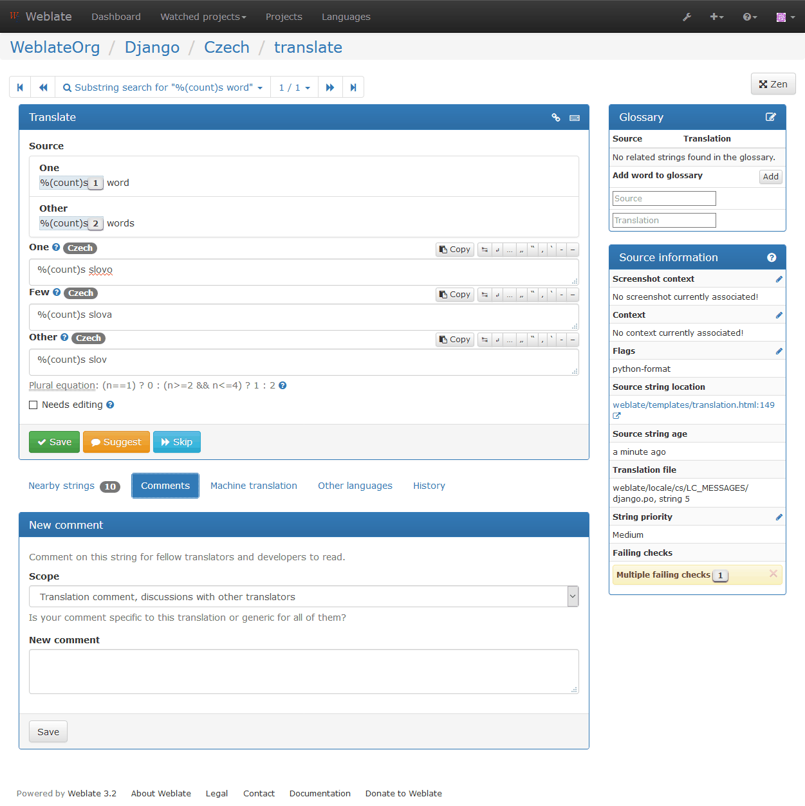Save the translation with green Save button

pos(54,442)
